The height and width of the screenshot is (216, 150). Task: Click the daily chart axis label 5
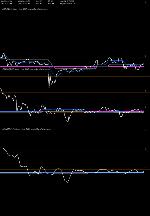[146, 56]
